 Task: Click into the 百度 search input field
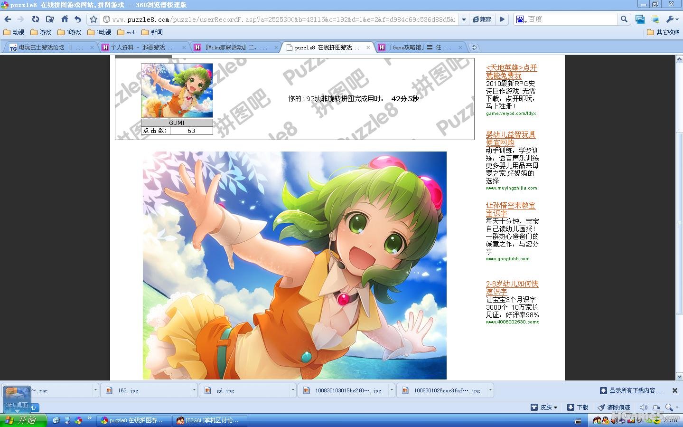pos(572,19)
